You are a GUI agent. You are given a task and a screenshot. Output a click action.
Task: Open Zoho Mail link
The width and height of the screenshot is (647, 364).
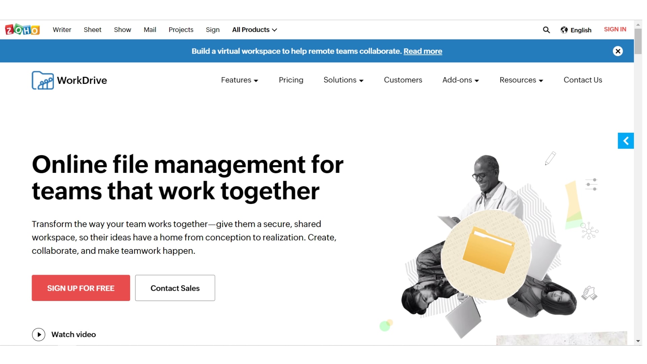coord(150,30)
